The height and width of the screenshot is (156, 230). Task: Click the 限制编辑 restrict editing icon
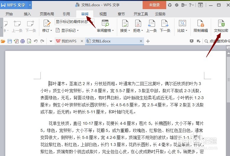[x=201, y=23]
